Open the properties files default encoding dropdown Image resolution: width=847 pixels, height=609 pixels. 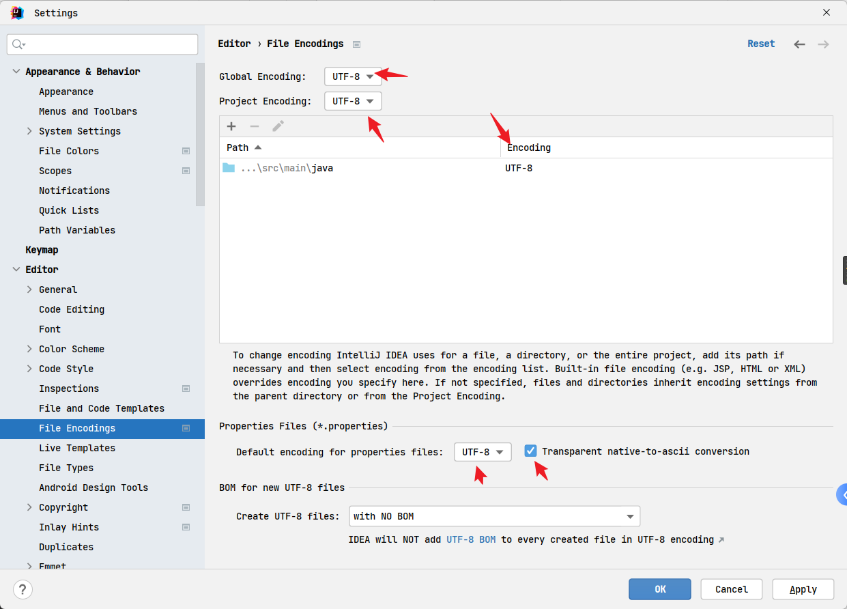click(x=483, y=452)
